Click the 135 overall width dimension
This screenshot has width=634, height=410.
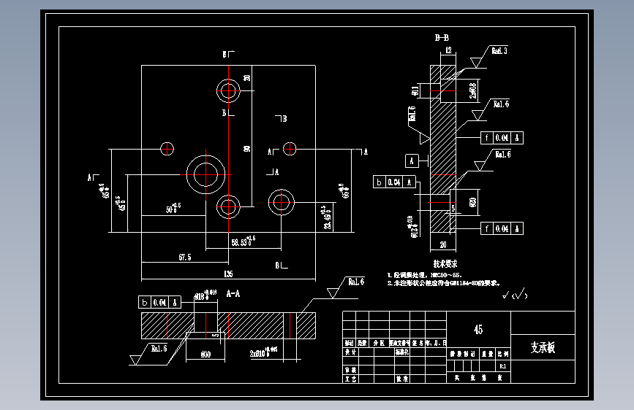[x=228, y=274]
